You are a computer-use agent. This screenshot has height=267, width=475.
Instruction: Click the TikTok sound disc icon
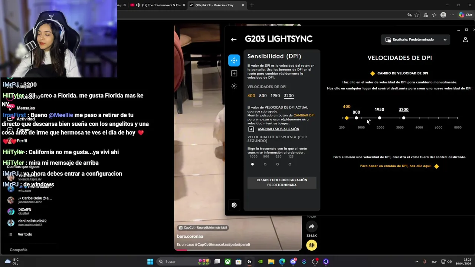pos(311,245)
